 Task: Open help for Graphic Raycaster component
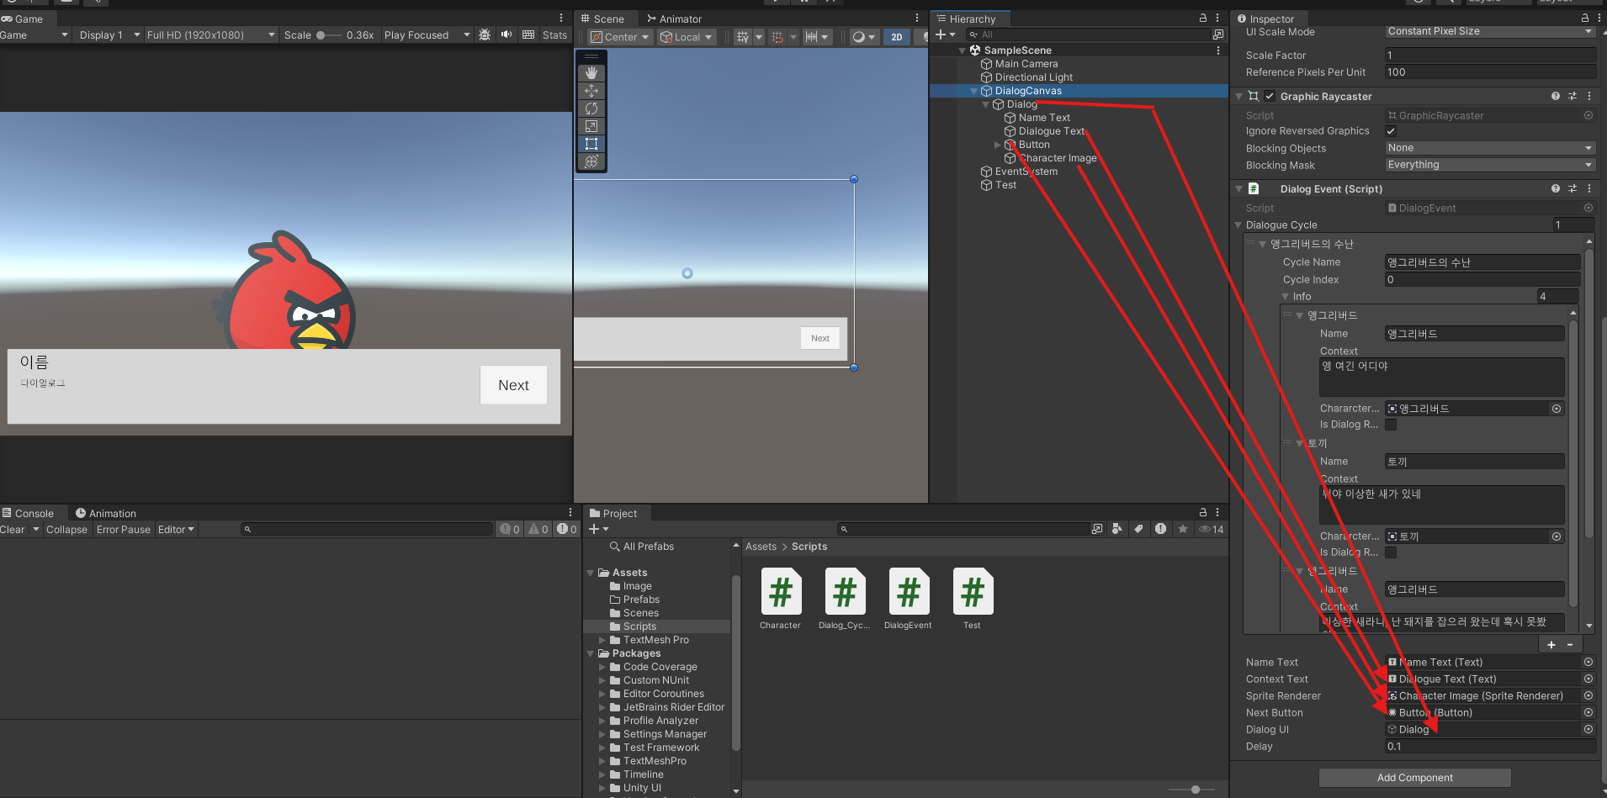tap(1556, 97)
